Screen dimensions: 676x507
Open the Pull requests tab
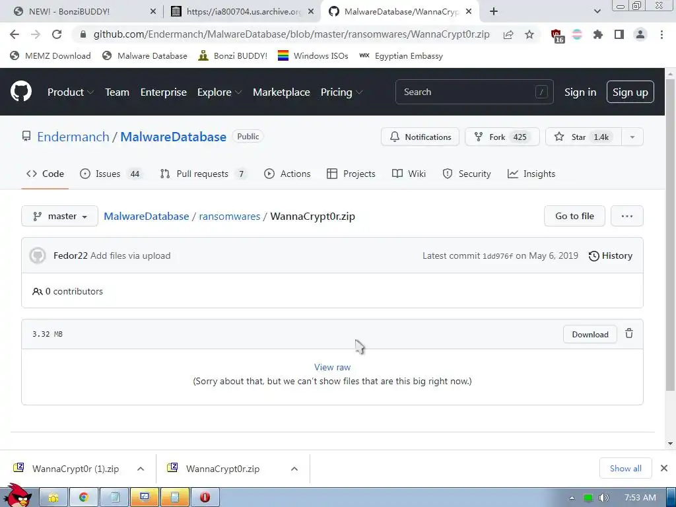pos(203,174)
